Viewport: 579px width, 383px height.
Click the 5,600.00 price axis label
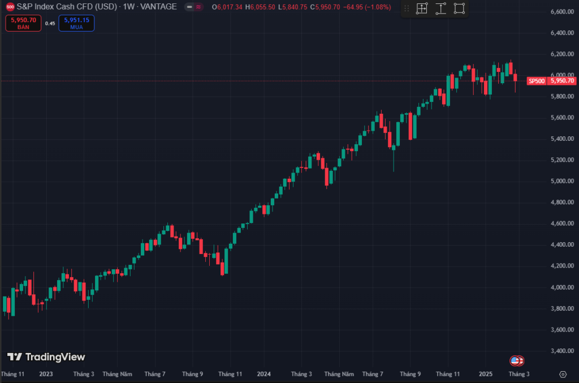click(562, 118)
